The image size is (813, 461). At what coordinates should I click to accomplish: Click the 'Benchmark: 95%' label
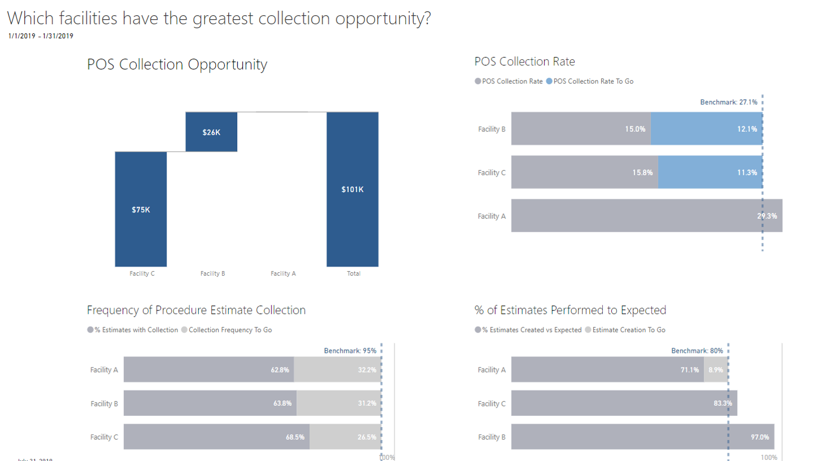tap(350, 351)
